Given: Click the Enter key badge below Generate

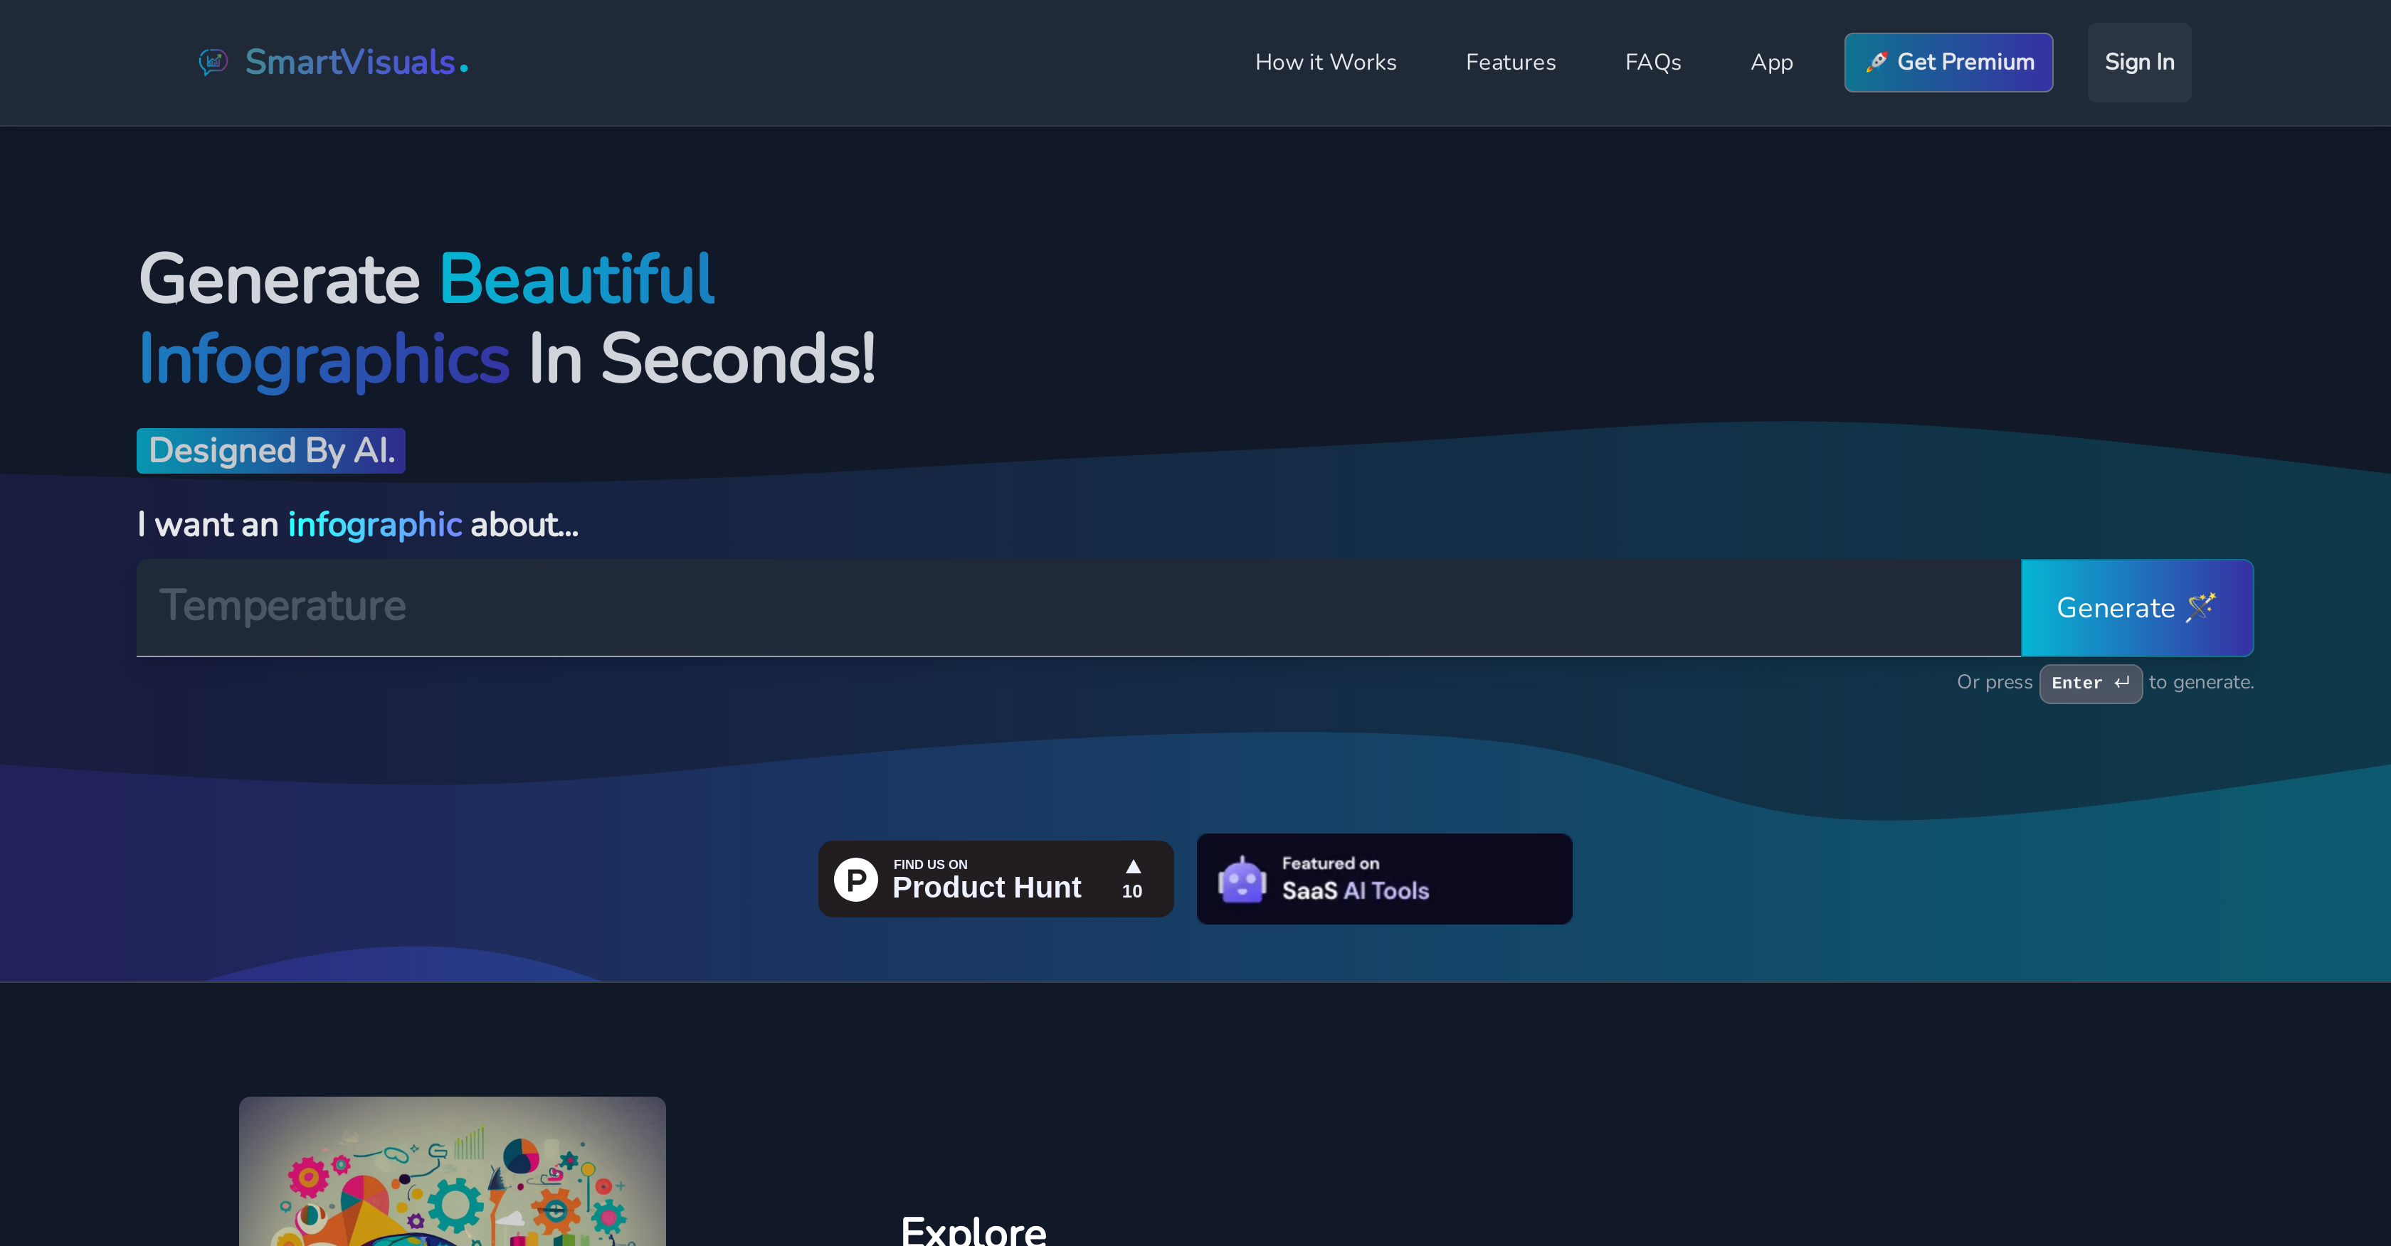Looking at the screenshot, I should (x=2091, y=683).
